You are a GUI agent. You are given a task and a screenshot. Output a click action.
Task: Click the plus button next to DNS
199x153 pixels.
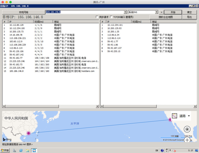[161, 12]
